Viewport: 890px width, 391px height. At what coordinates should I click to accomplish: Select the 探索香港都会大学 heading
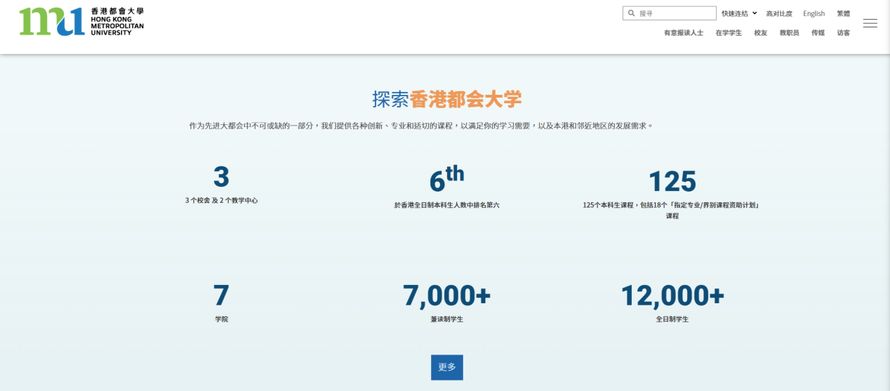click(447, 99)
